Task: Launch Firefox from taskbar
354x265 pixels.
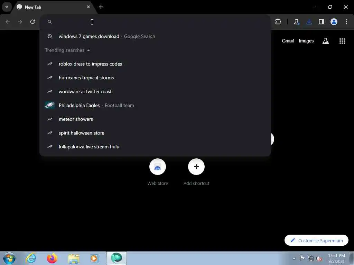Action: click(52, 258)
